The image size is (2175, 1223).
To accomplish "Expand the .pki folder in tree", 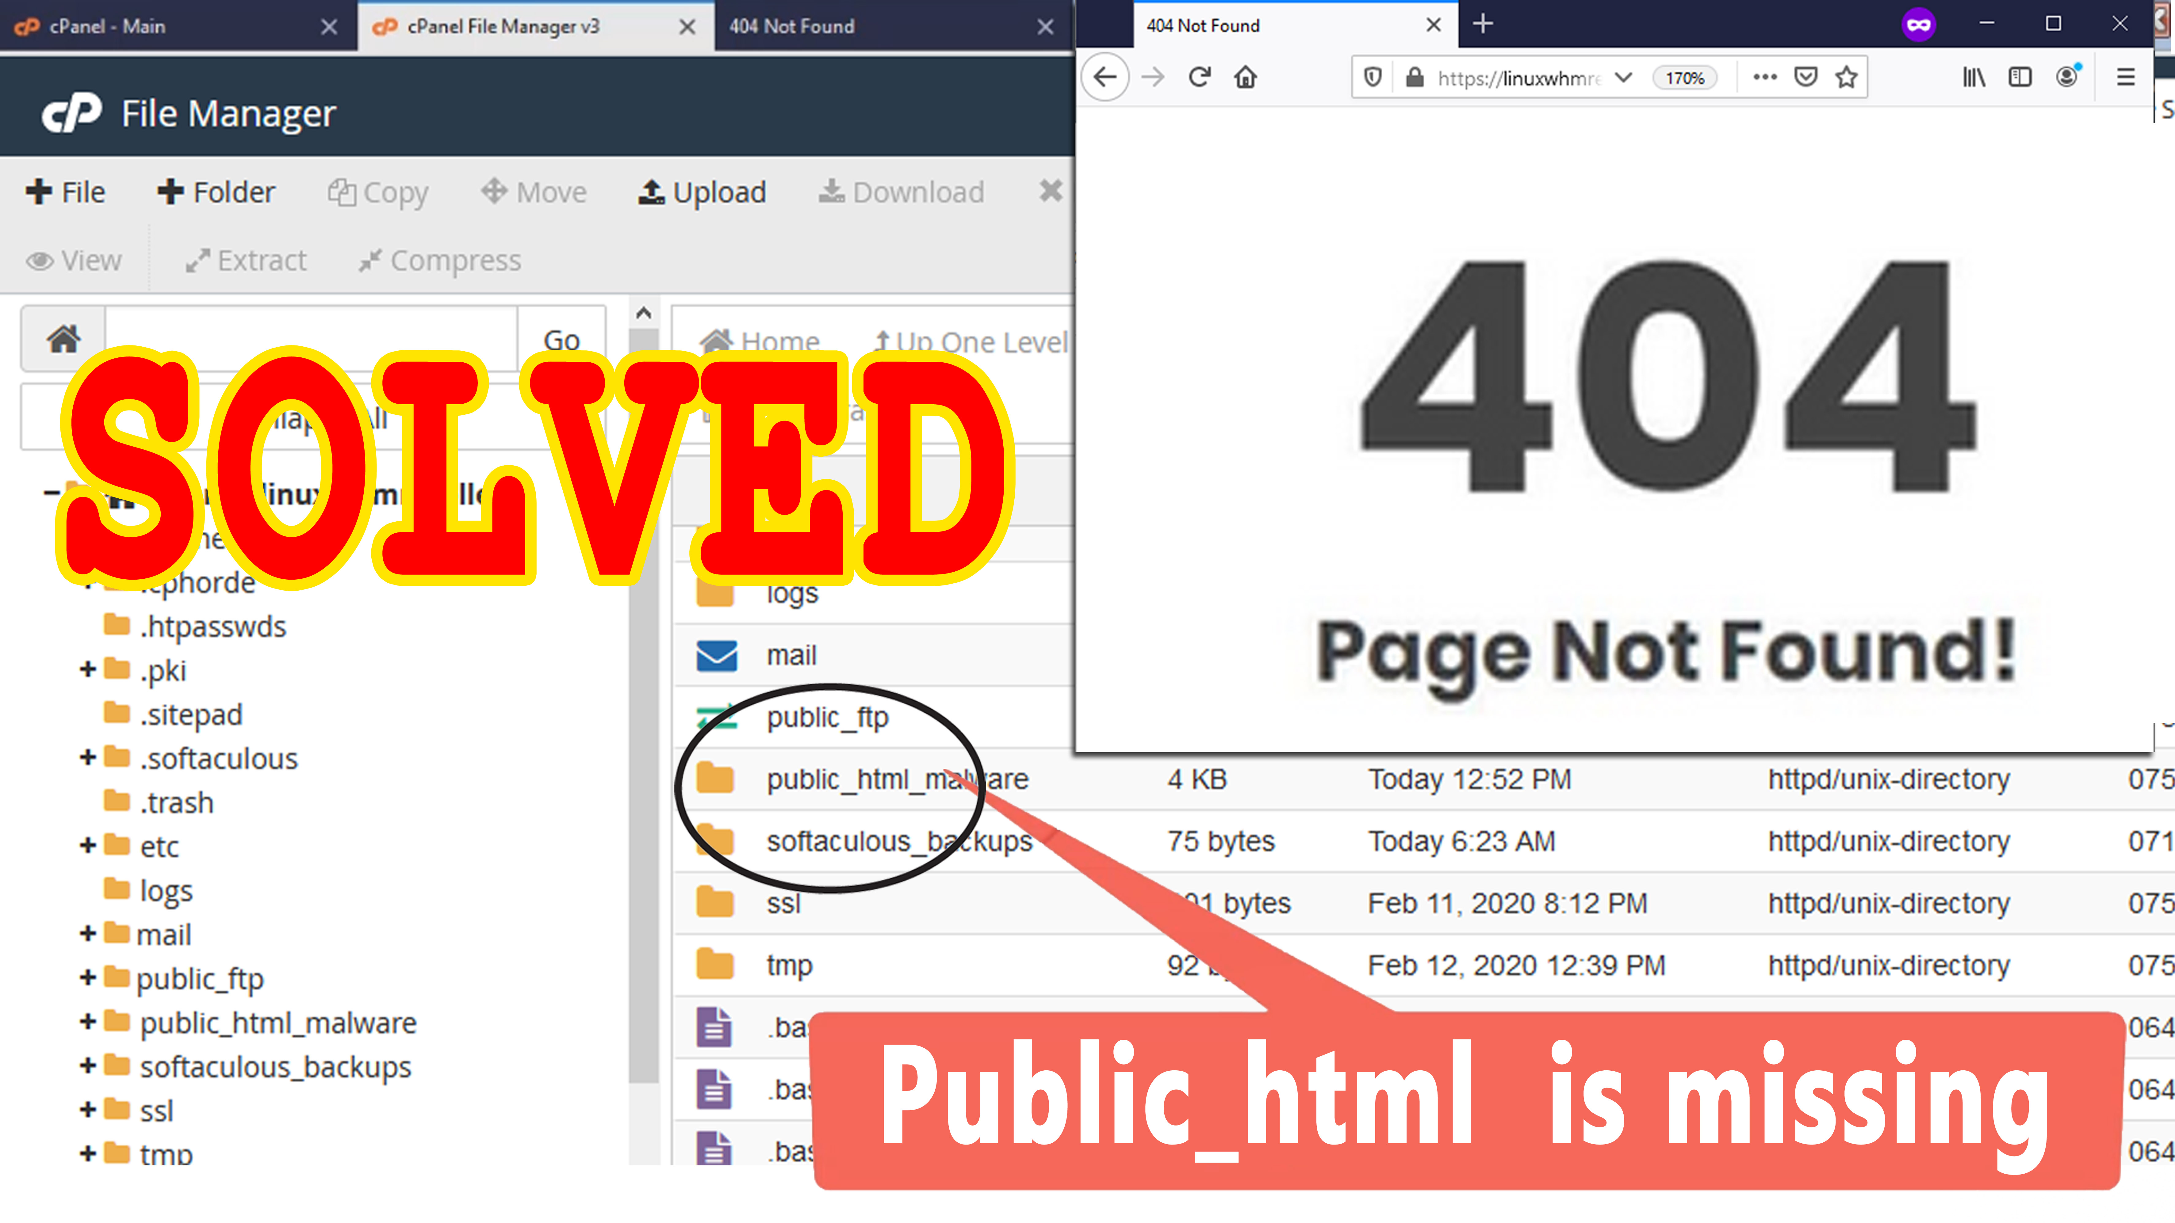I will [x=87, y=669].
